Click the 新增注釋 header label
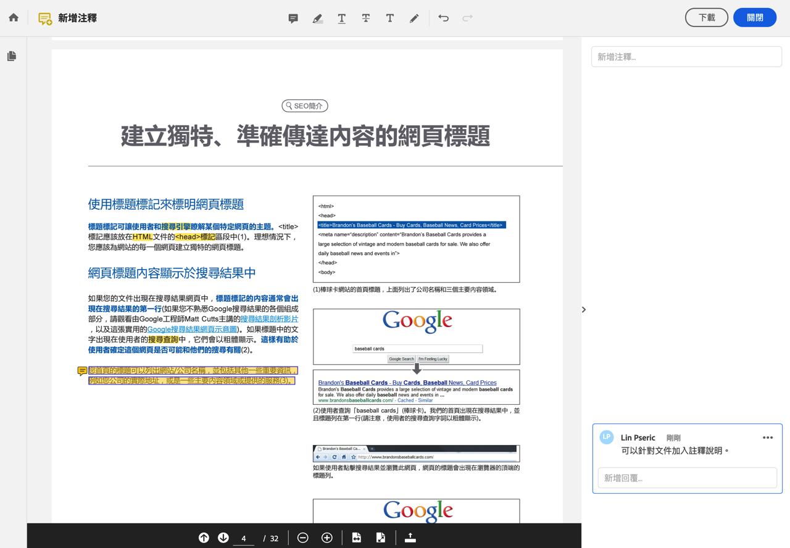The width and height of the screenshot is (790, 548). pyautogui.click(x=77, y=19)
